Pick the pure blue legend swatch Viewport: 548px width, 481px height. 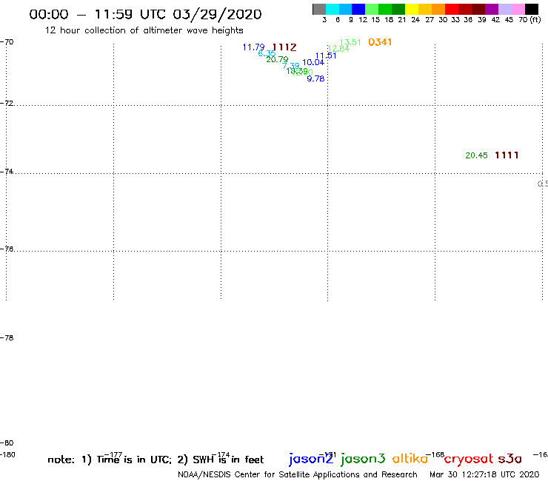358,9
